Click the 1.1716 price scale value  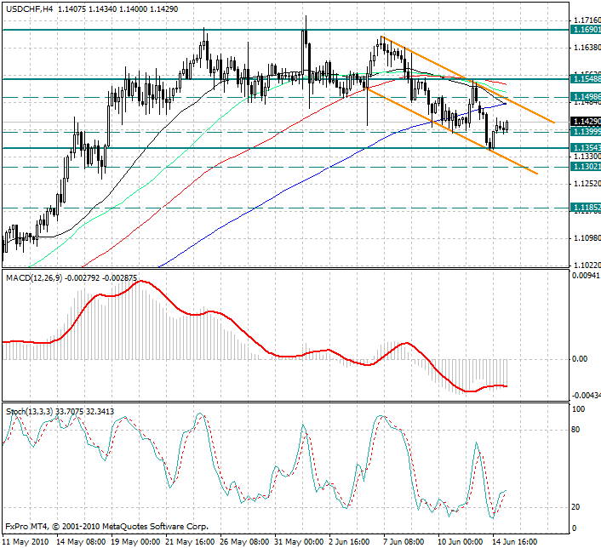tap(587, 20)
